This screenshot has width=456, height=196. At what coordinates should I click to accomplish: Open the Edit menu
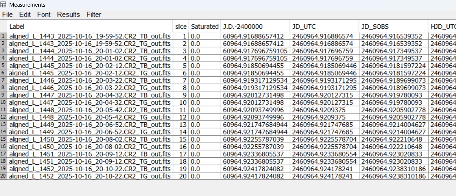[x=25, y=14]
